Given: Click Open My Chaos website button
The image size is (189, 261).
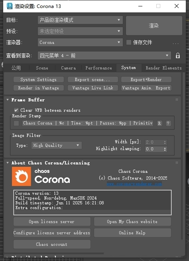Looking at the screenshot, I should tap(132, 221).
